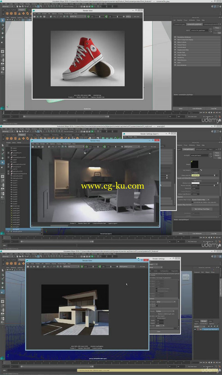Image resolution: width=222 pixels, height=375 pixels.
Task: Toggle the Depth channel checkbox in Render Settings
Action: tap(157, 306)
